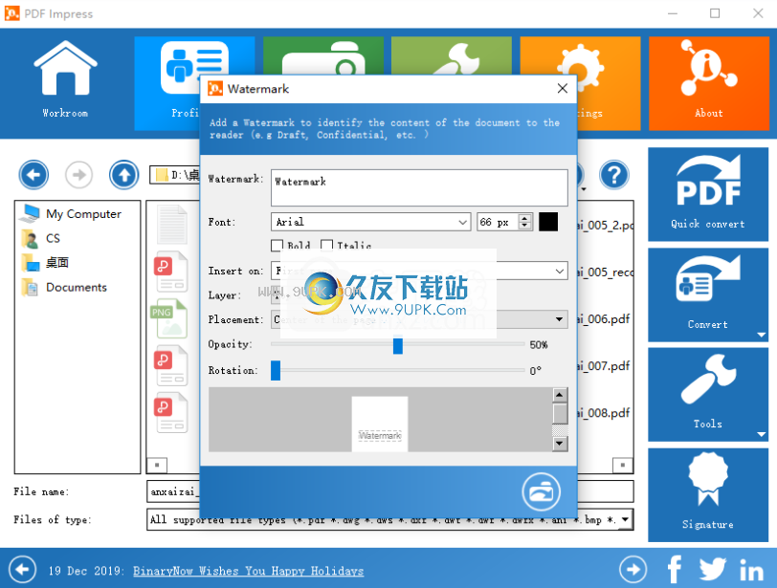Adjust the Rotation slider handle
777x588 pixels.
pos(276,370)
